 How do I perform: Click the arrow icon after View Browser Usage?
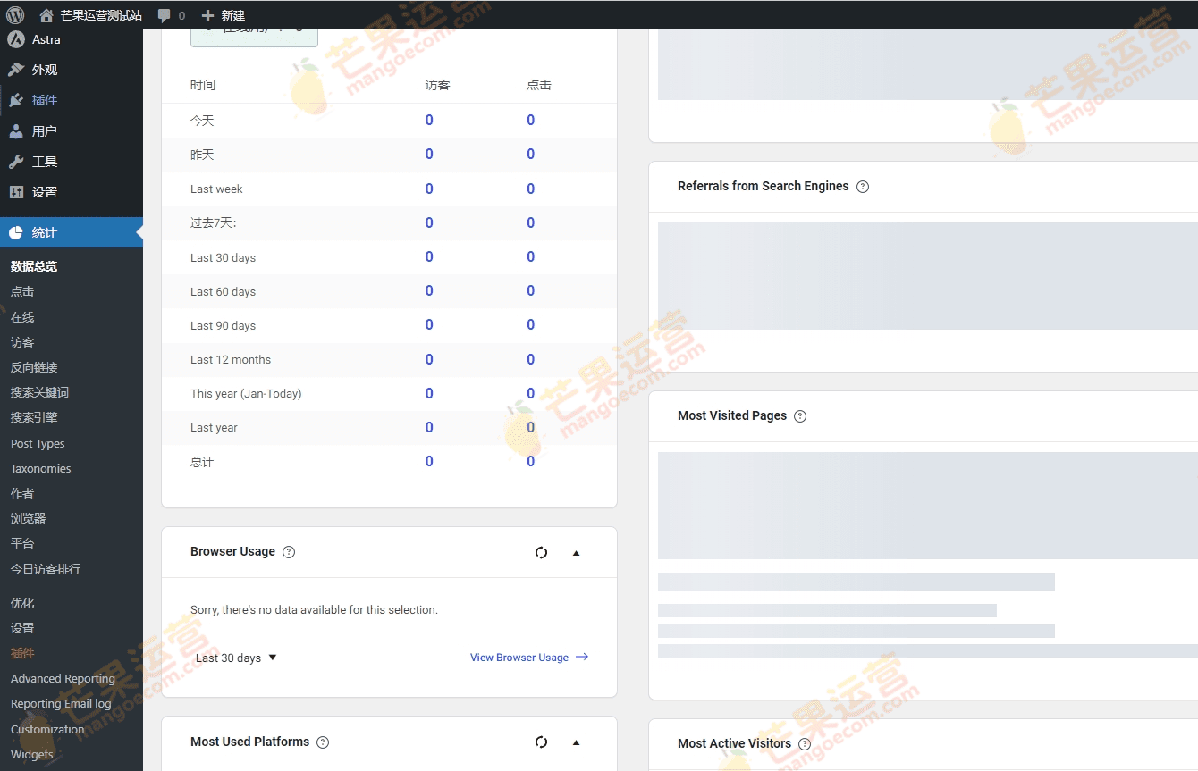point(582,657)
